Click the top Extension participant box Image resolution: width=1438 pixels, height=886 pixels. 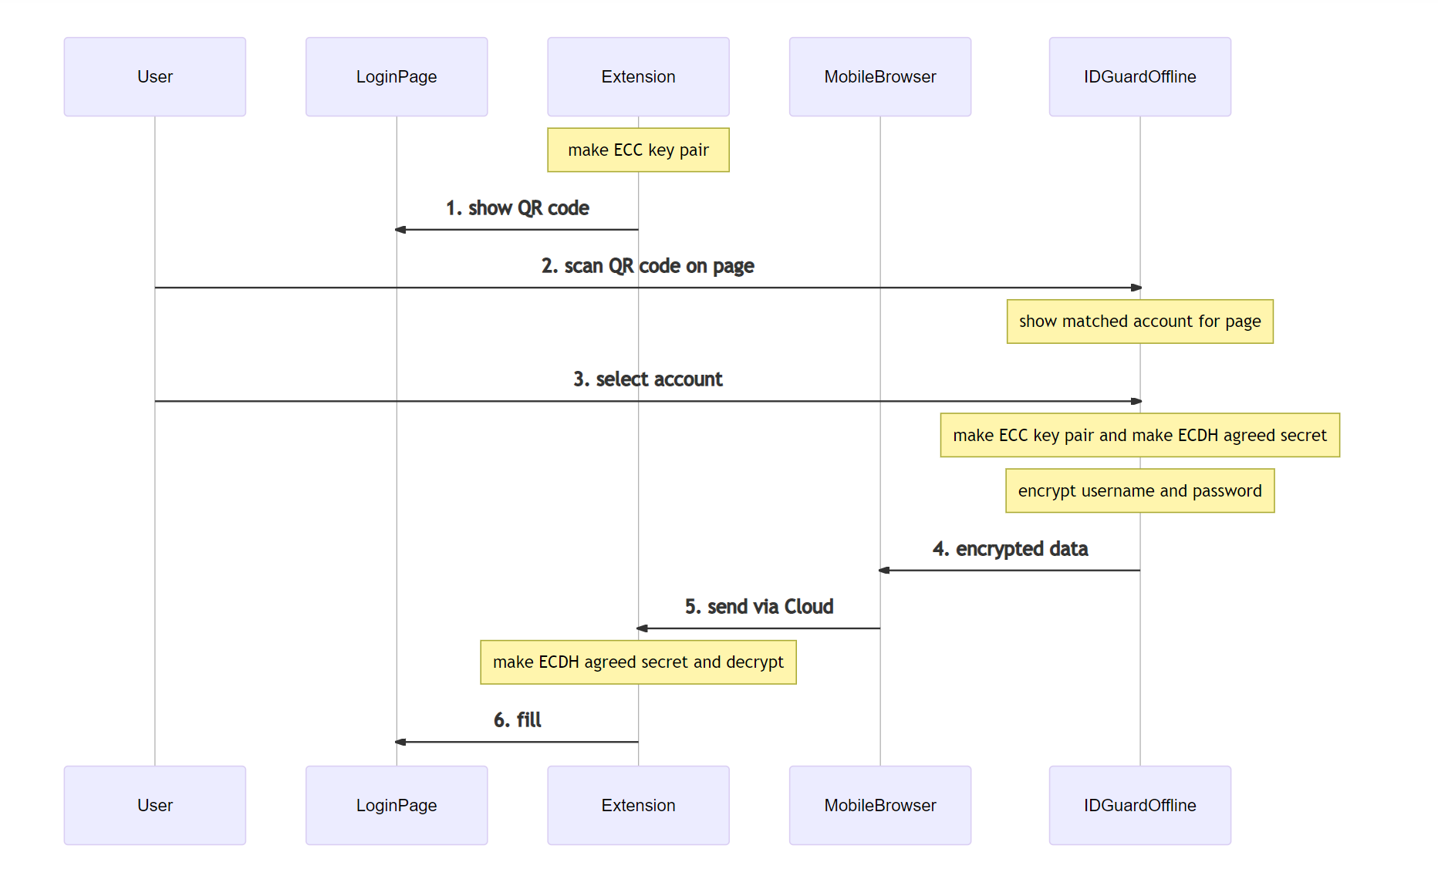pyautogui.click(x=638, y=77)
